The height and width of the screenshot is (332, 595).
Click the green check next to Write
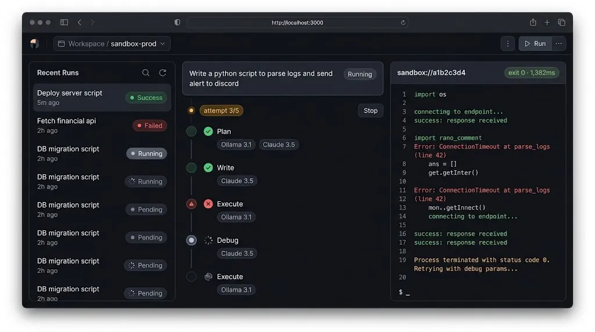pos(208,168)
